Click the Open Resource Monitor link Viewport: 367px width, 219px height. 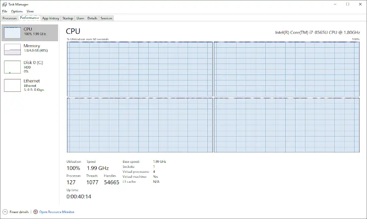tap(57, 212)
